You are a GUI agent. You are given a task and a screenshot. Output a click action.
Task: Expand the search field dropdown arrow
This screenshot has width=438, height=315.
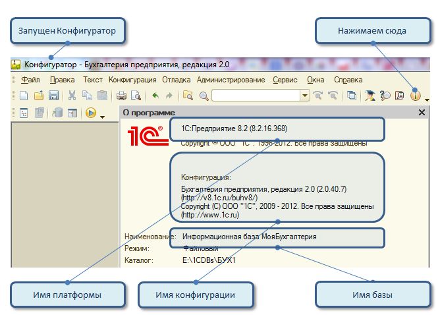(x=305, y=96)
